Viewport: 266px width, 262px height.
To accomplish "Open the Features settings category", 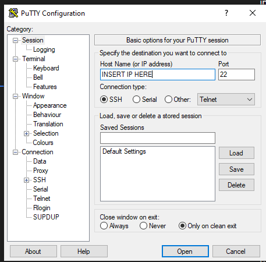I will pos(45,87).
